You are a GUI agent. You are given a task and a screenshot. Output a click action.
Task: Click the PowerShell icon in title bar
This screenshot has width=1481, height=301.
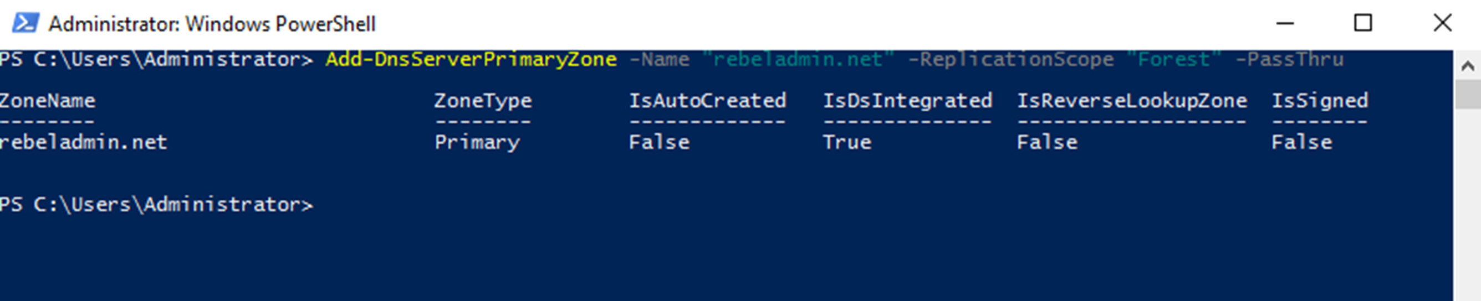pyautogui.click(x=25, y=24)
